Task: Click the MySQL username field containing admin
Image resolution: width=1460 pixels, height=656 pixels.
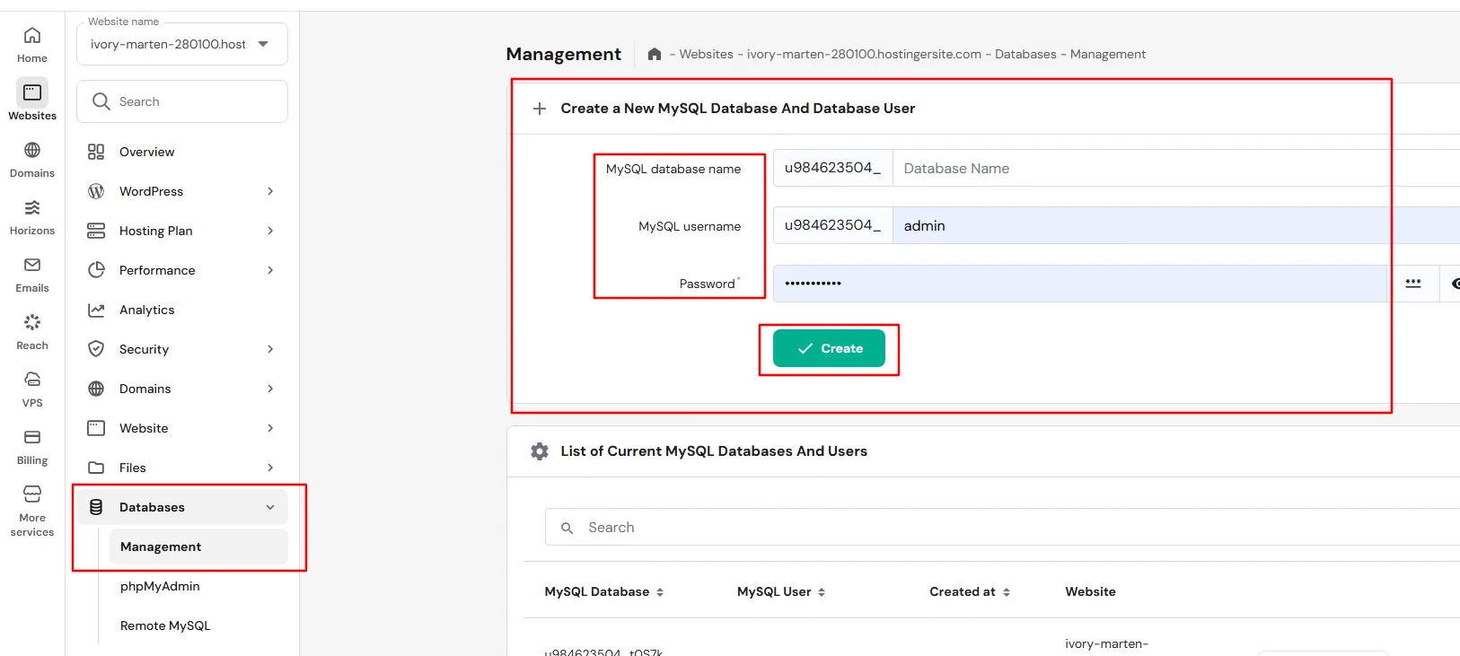Action: pyautogui.click(x=1176, y=226)
